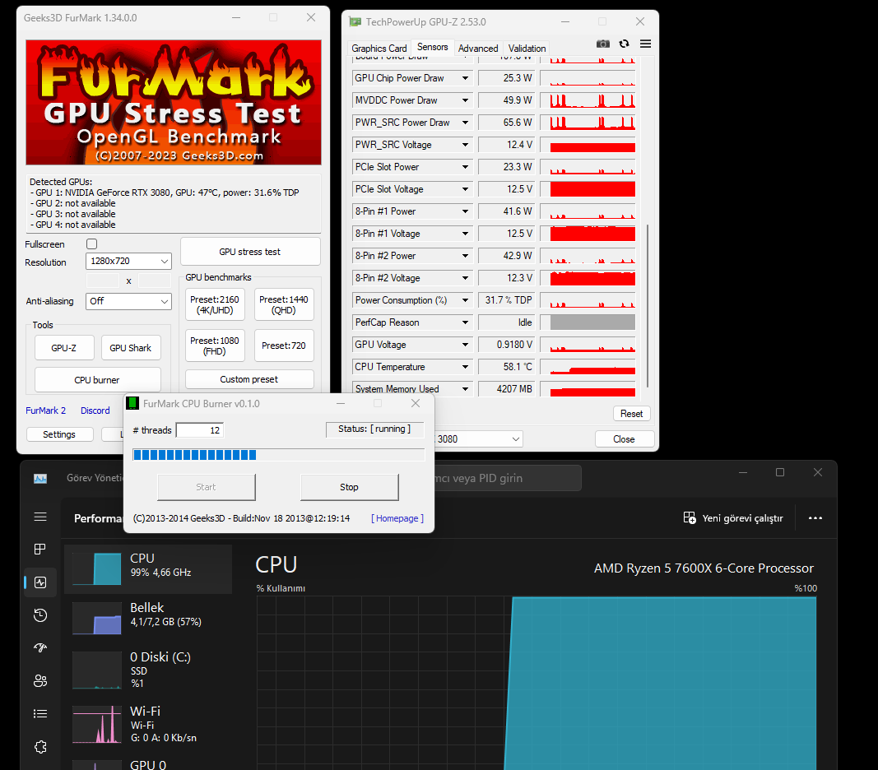
Task: Click the CPU Burner green app icon
Action: (x=132, y=403)
